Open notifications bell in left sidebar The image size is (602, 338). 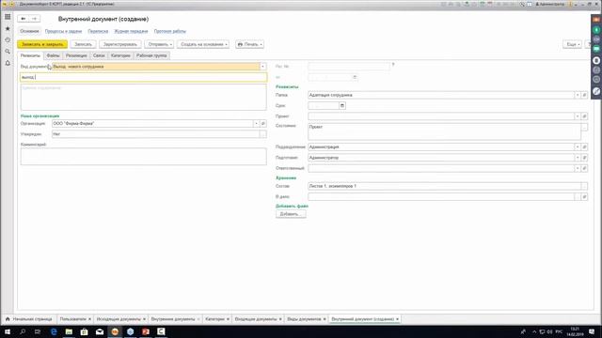coord(8,63)
